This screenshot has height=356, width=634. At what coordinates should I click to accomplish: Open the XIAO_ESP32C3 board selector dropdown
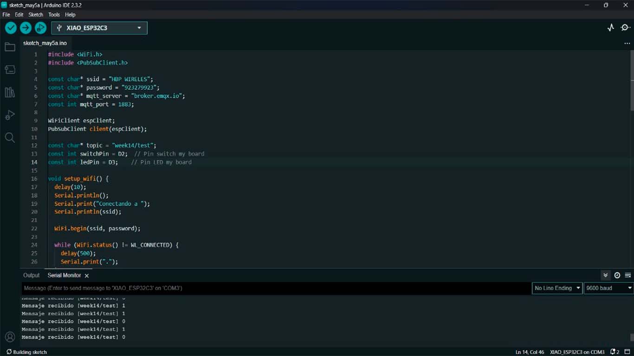[99, 28]
